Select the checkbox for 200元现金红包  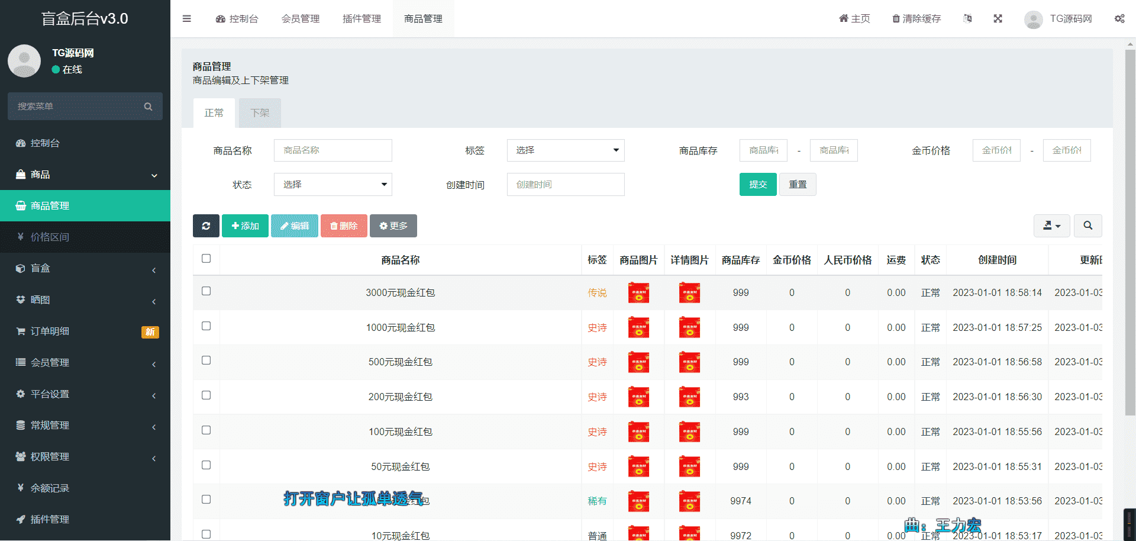coord(206,395)
